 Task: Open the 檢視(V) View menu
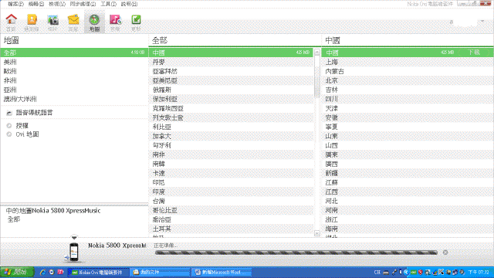[57, 4]
